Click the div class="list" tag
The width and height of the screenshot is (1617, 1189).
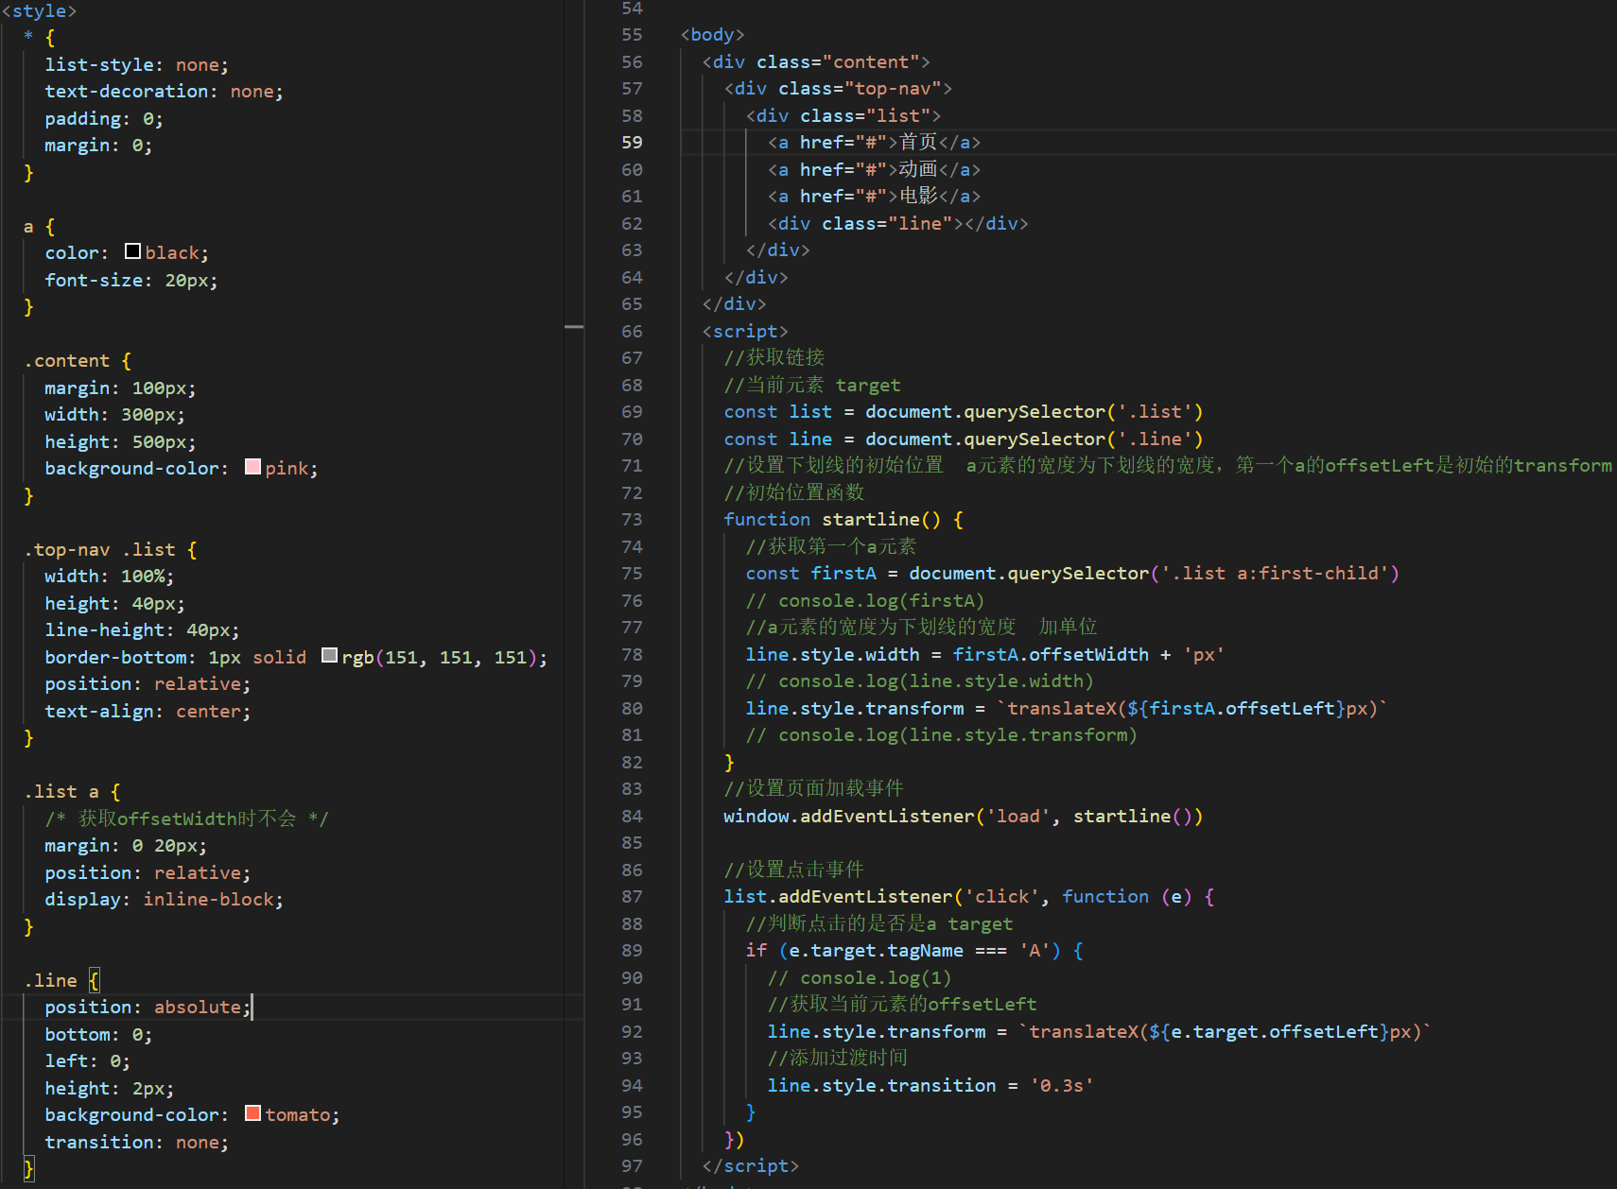(x=844, y=116)
